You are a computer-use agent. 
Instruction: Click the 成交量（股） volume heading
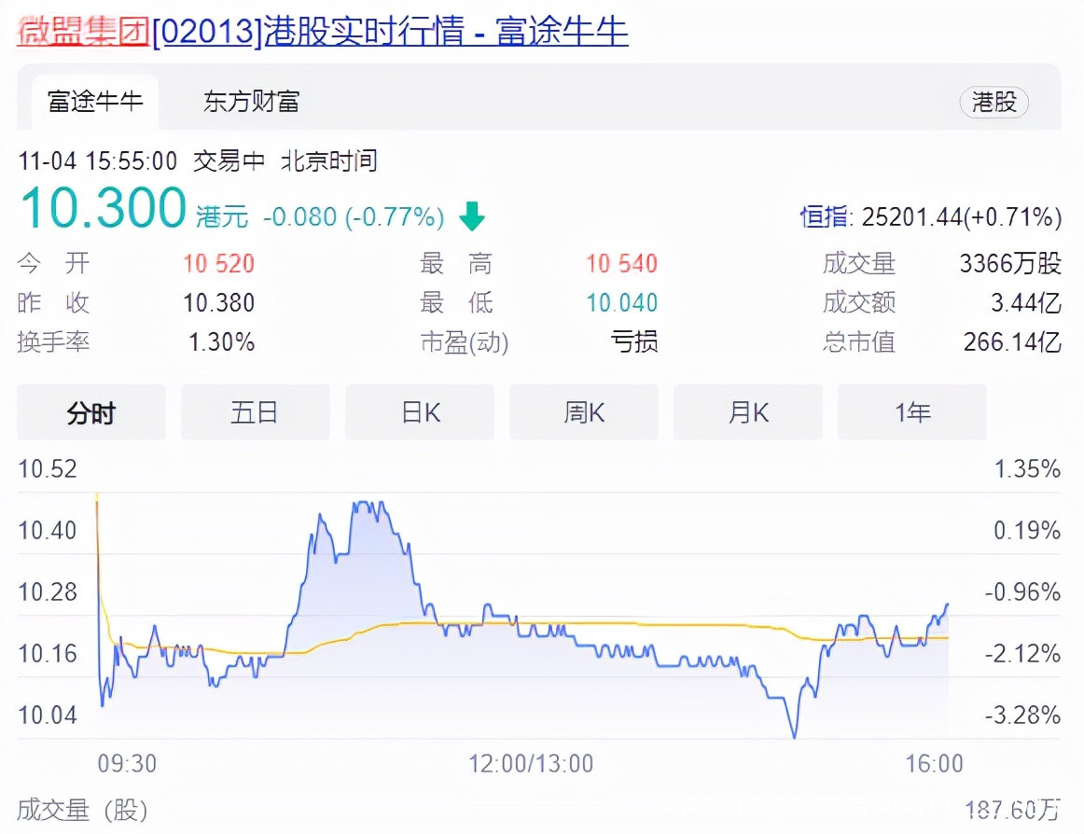point(83,811)
